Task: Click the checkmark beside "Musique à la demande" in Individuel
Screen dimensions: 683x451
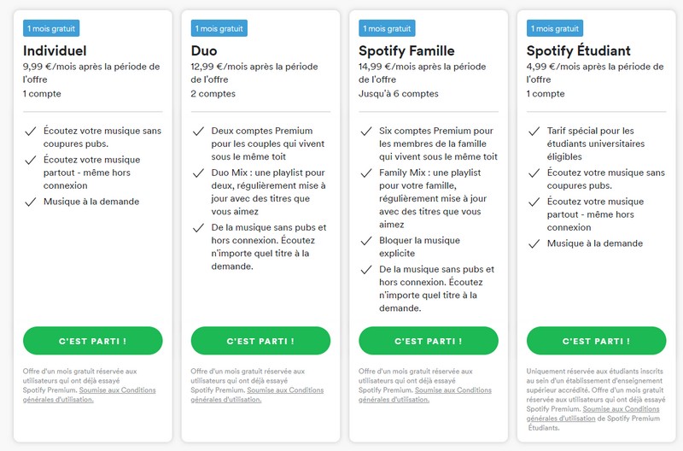Action: click(31, 202)
